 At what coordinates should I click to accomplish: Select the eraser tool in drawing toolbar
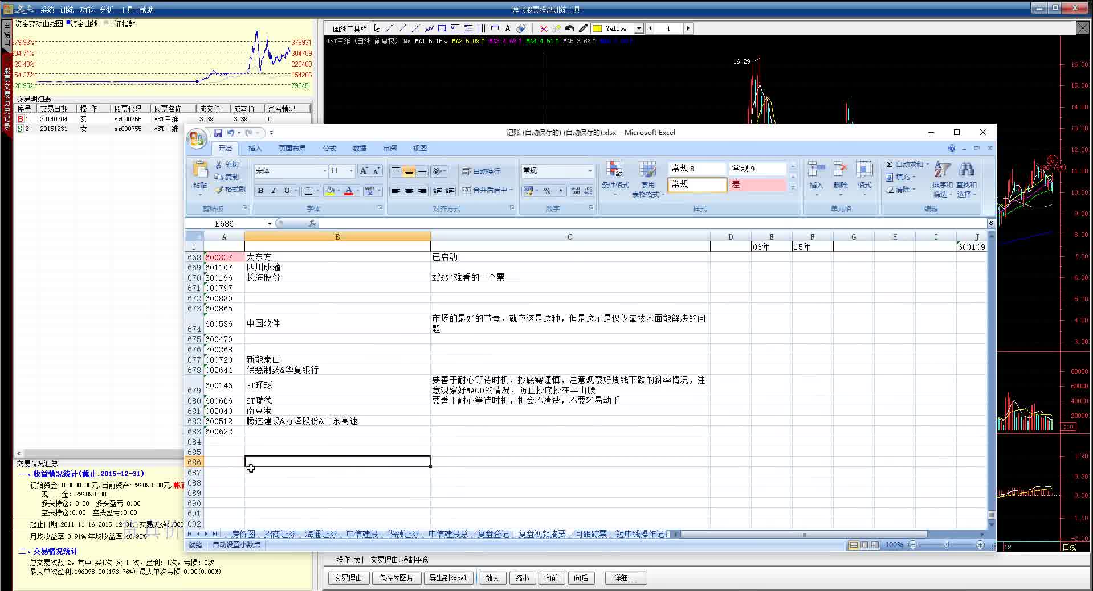[x=521, y=28]
